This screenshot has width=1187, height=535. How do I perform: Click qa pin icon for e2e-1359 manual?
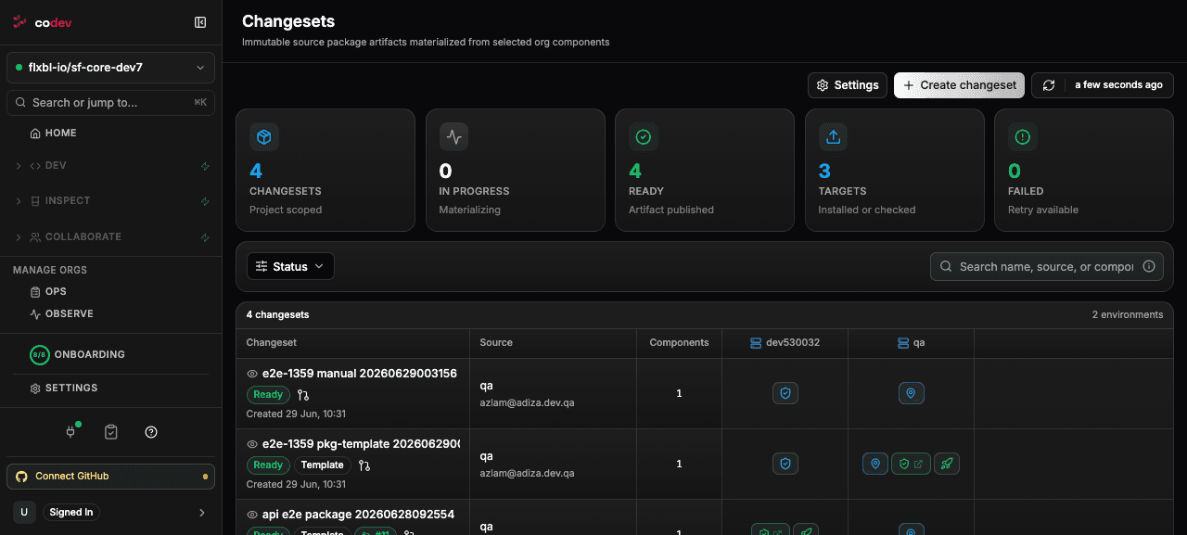[912, 393]
